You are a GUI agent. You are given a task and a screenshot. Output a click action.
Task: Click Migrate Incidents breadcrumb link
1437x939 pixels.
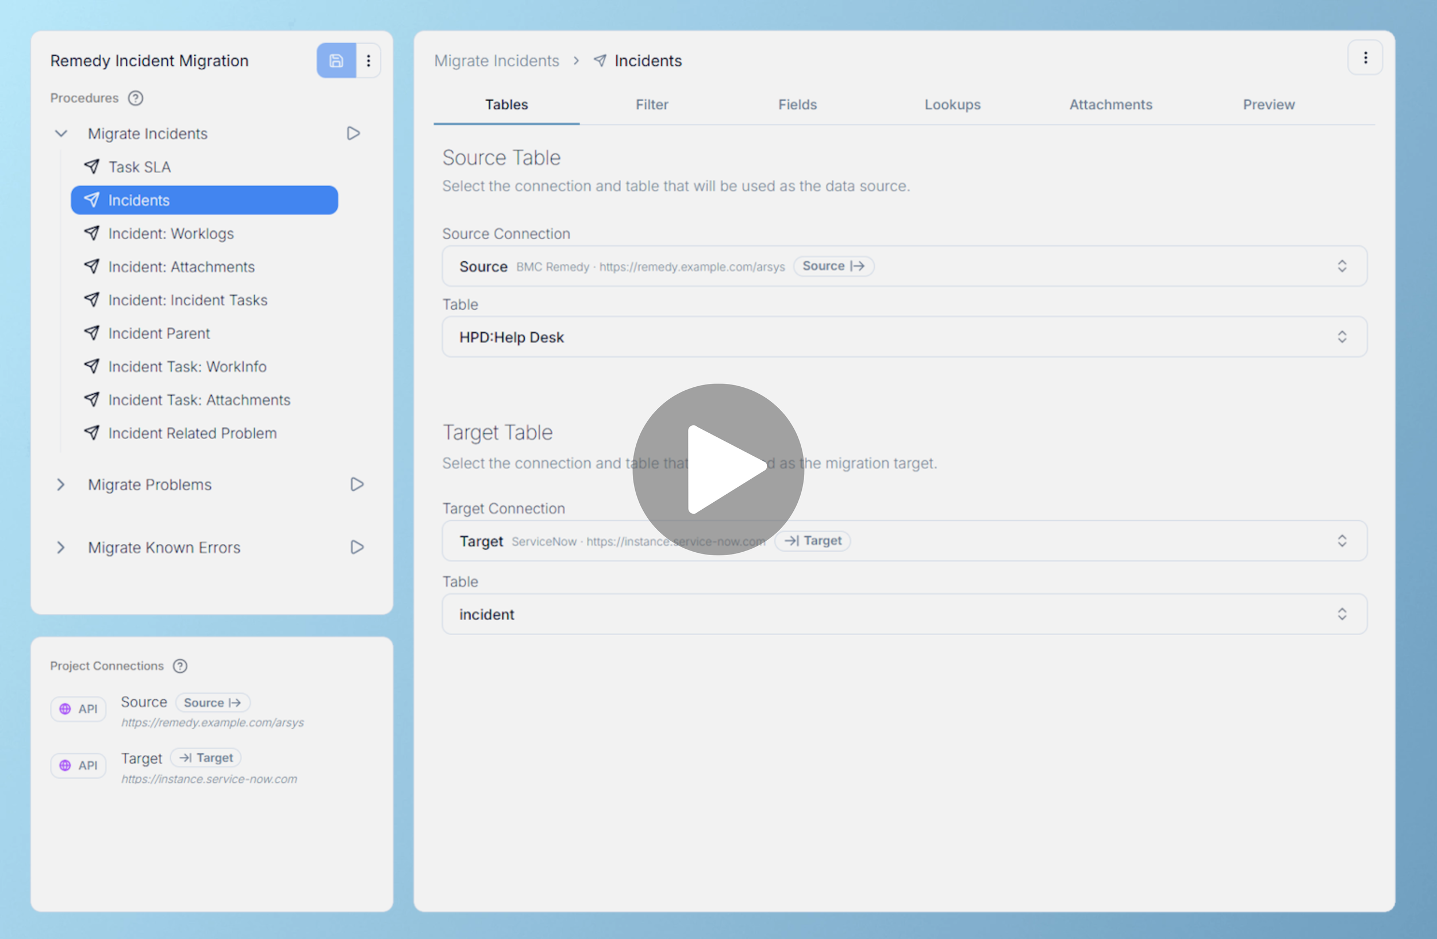(496, 61)
